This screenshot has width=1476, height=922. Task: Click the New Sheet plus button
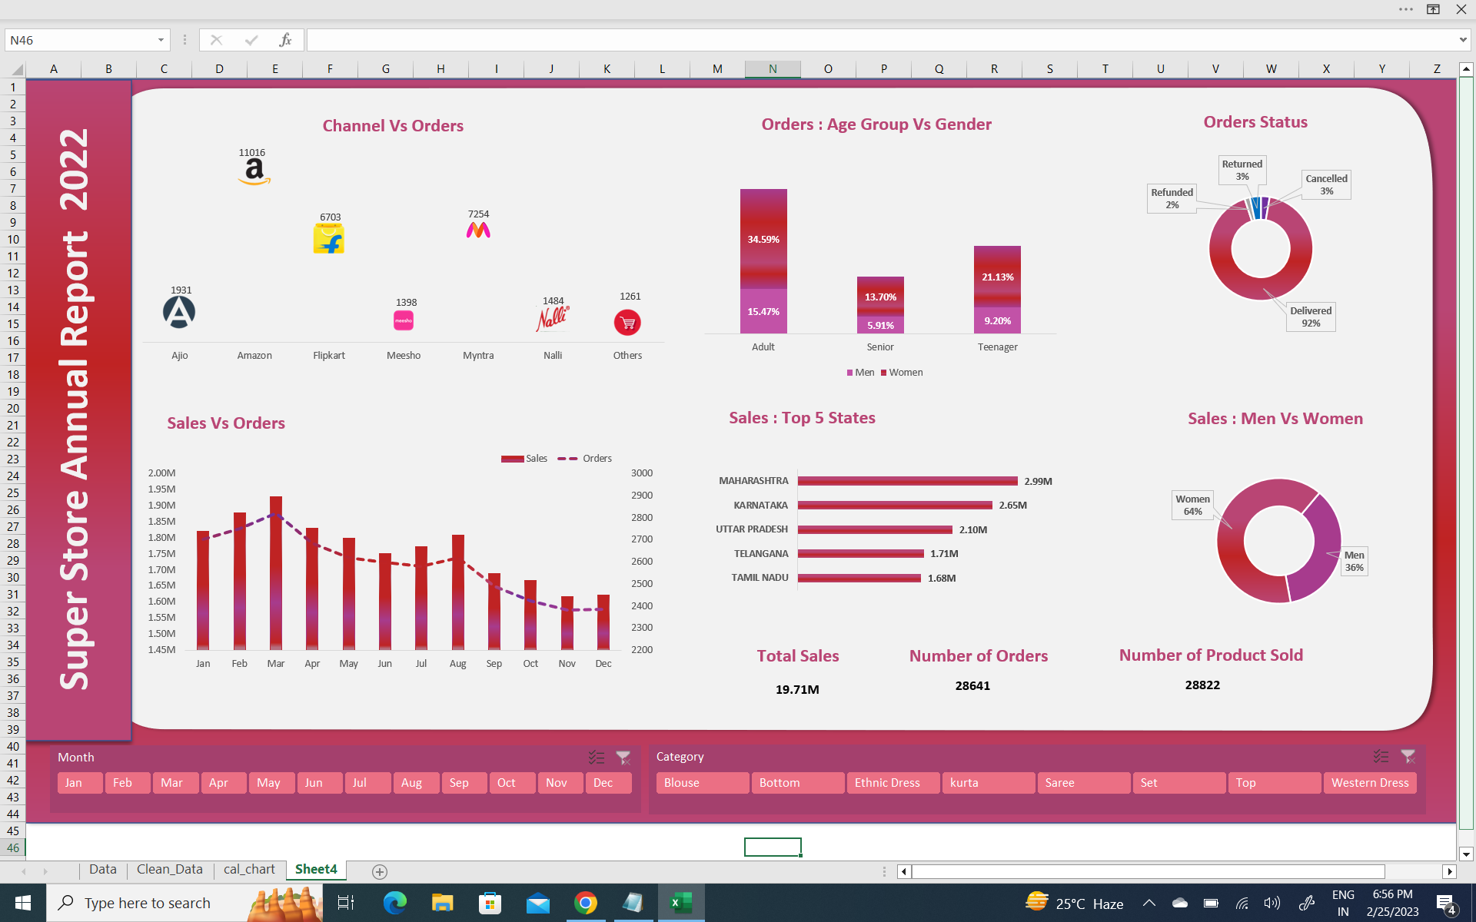click(379, 871)
